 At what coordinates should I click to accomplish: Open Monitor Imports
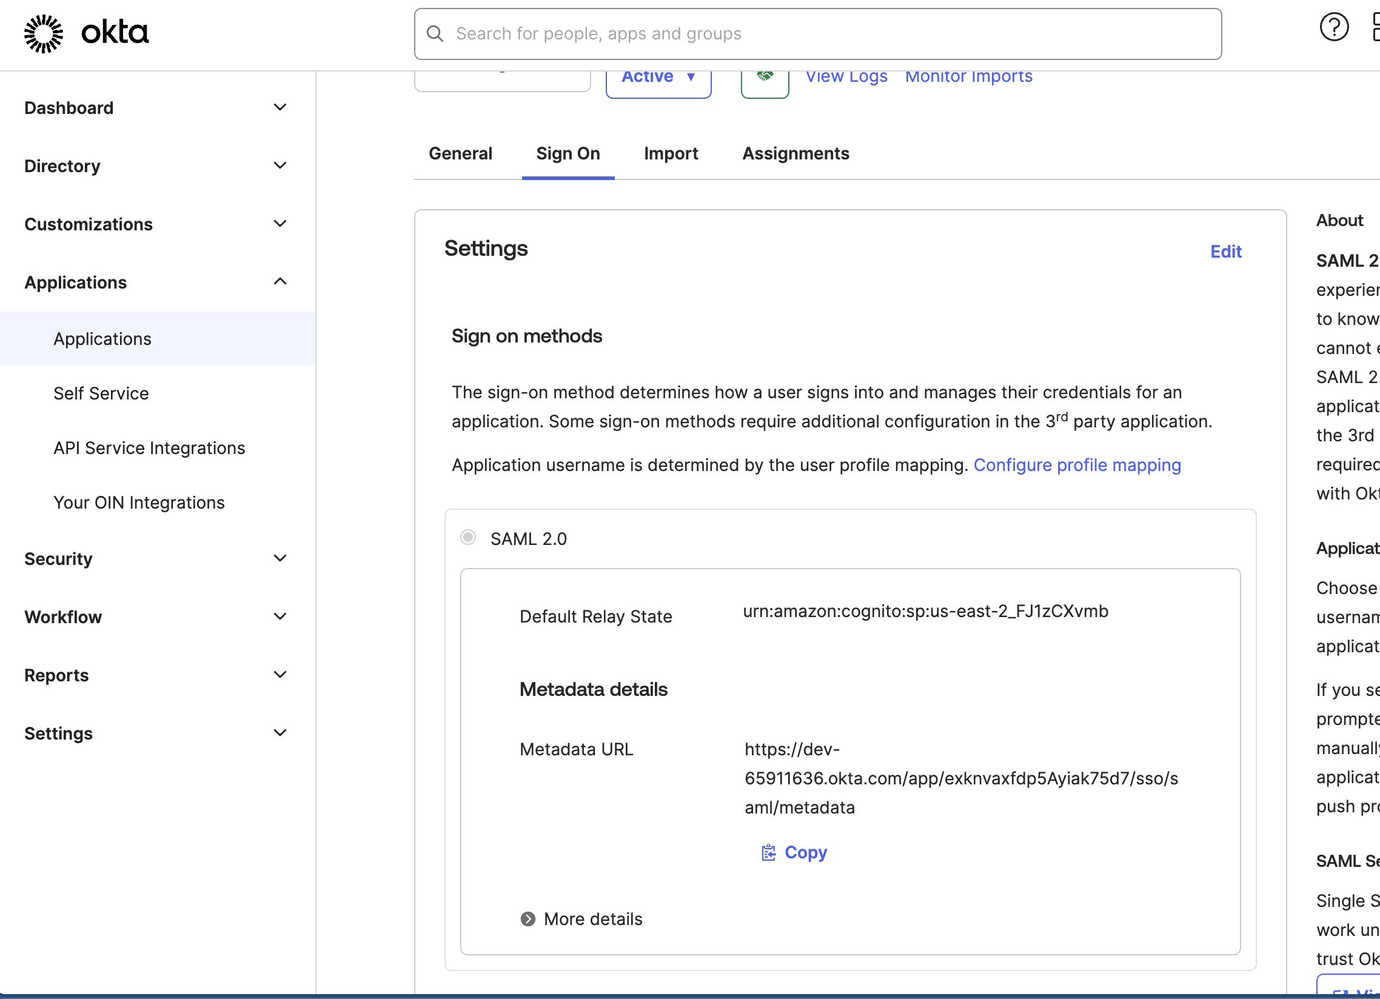tap(968, 76)
